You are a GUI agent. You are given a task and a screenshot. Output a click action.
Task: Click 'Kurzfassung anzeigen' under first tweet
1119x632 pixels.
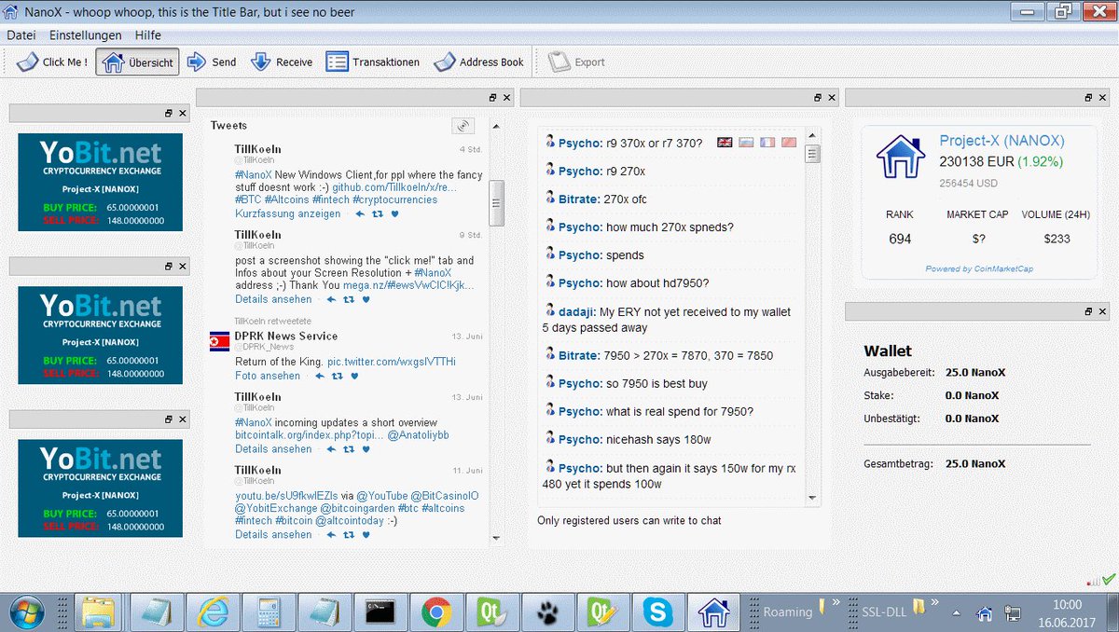coord(287,213)
